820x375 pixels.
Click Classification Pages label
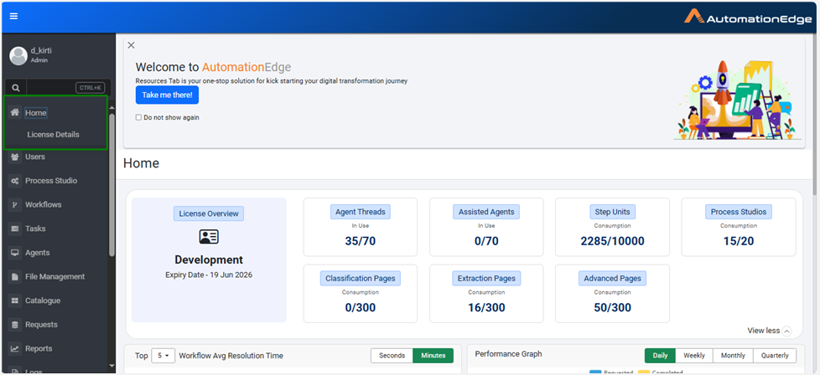pos(361,279)
